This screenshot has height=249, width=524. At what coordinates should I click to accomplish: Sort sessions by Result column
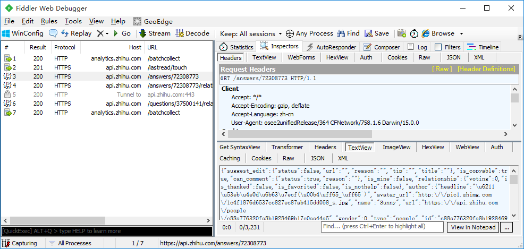click(38, 47)
